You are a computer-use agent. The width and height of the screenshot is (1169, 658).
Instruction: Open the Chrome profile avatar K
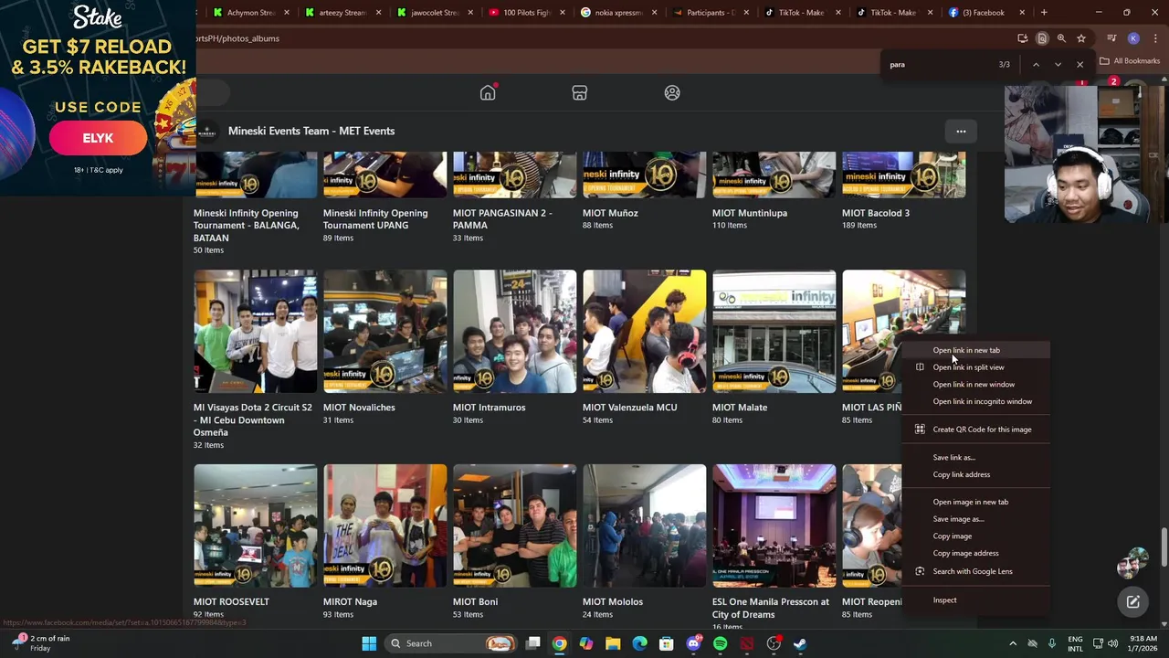tap(1133, 38)
